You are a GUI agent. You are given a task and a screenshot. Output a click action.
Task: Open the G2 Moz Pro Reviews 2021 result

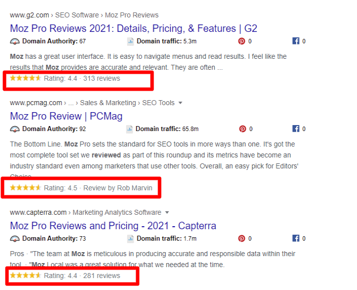pos(134,28)
